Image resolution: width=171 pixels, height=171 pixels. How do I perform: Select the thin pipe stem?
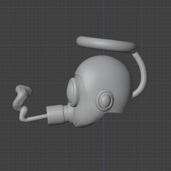pyautogui.click(x=37, y=118)
